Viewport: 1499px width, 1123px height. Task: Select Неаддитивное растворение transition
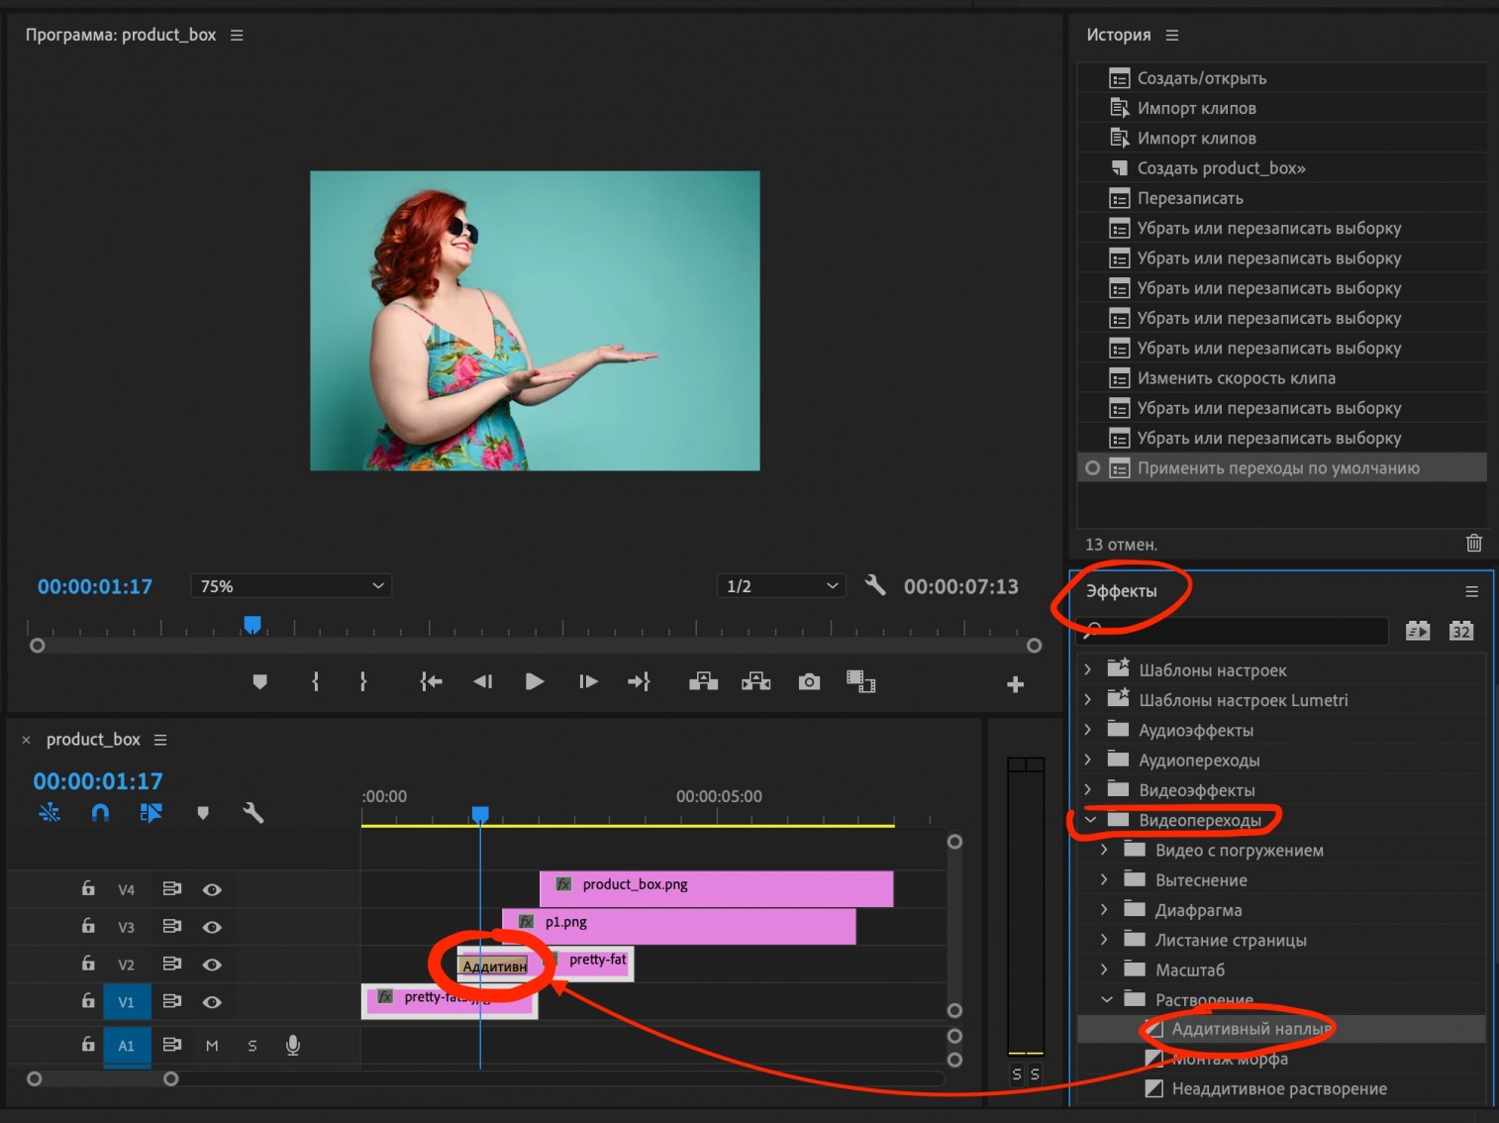point(1279,1088)
